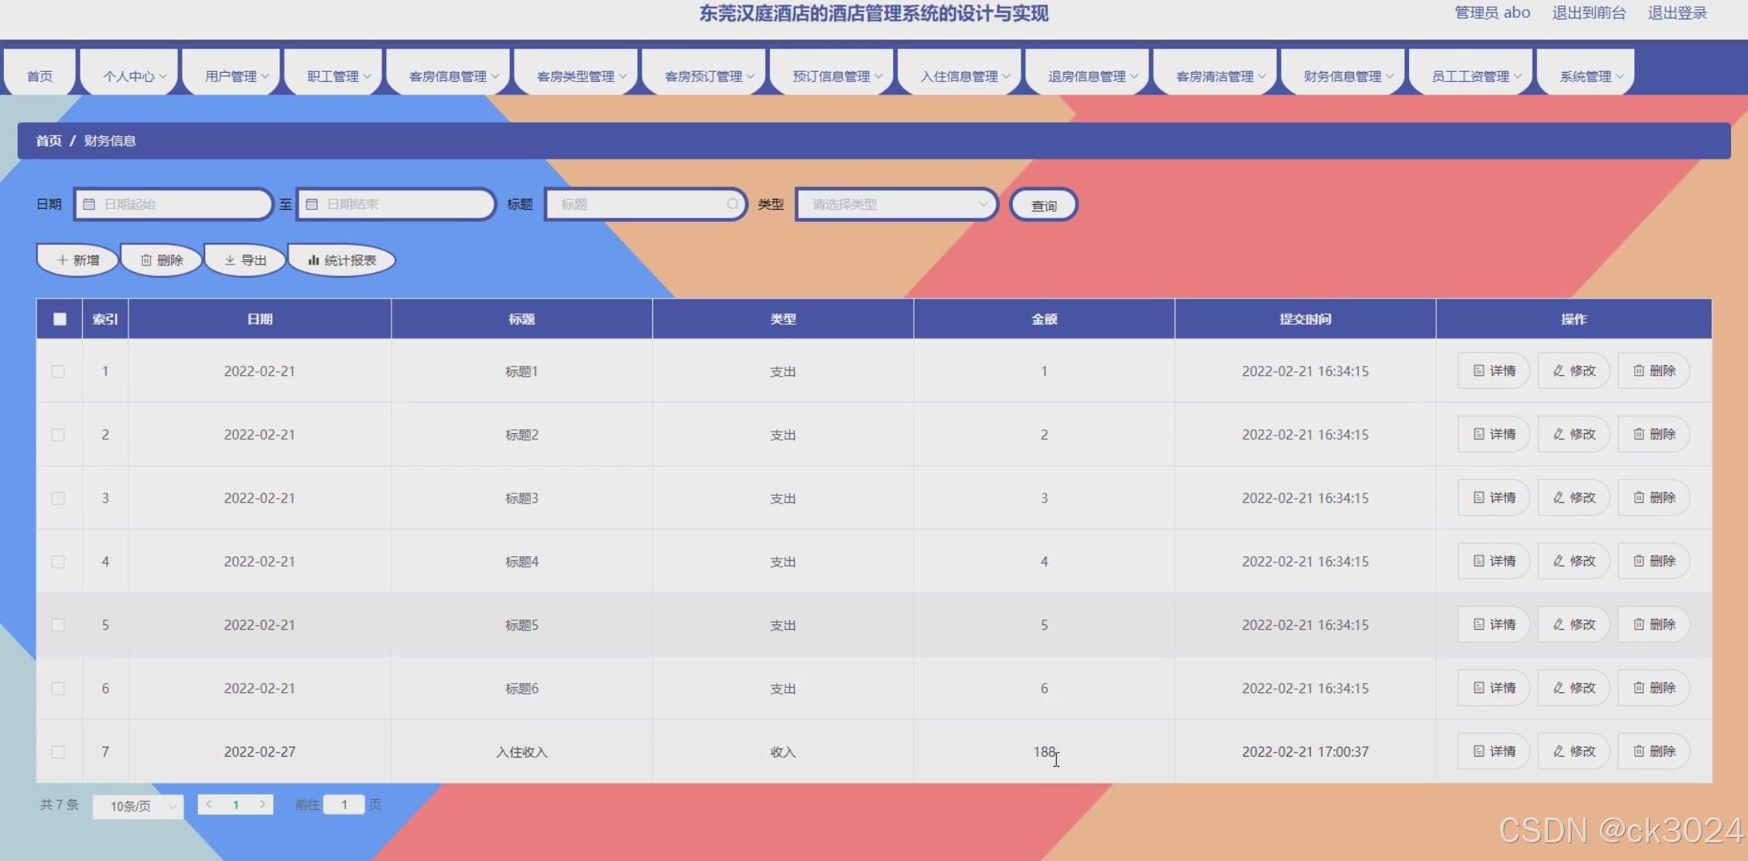Toggle the select-all checkbox in table header
The width and height of the screenshot is (1748, 861).
(60, 319)
